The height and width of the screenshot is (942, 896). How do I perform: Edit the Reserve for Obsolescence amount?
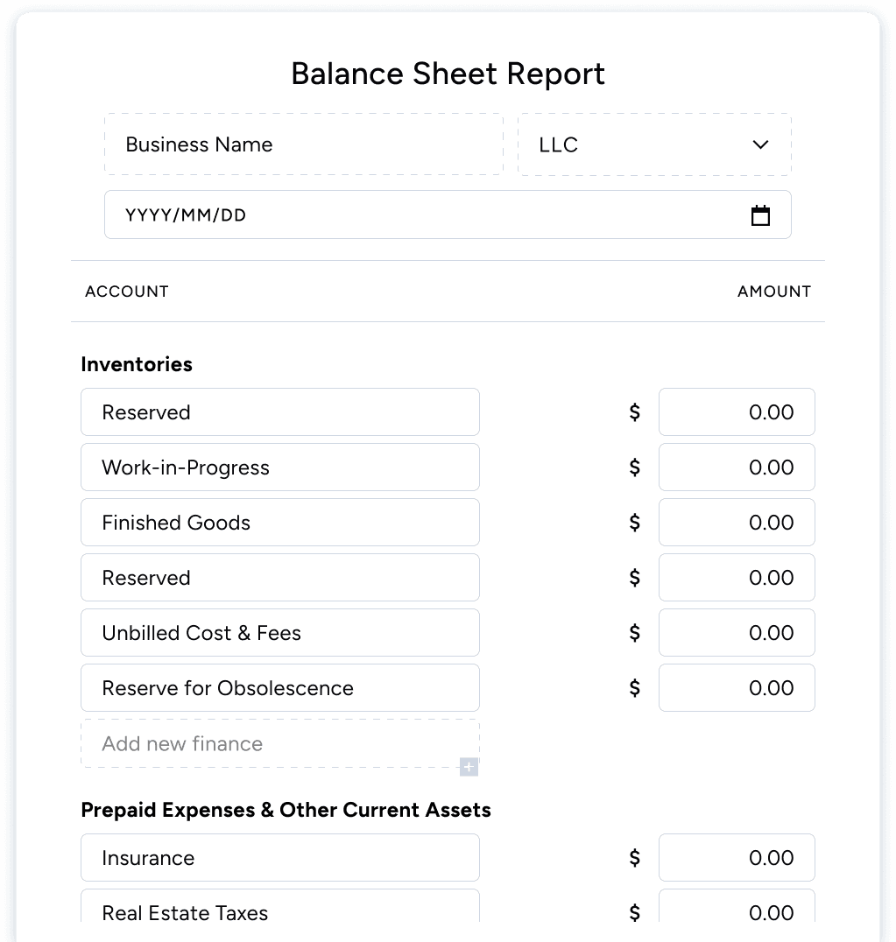736,687
